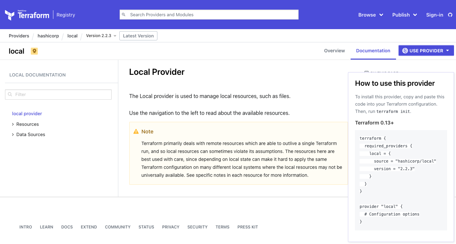This screenshot has height=244, width=456.
Task: Open the GitHub icon in the header
Action: coord(450,15)
